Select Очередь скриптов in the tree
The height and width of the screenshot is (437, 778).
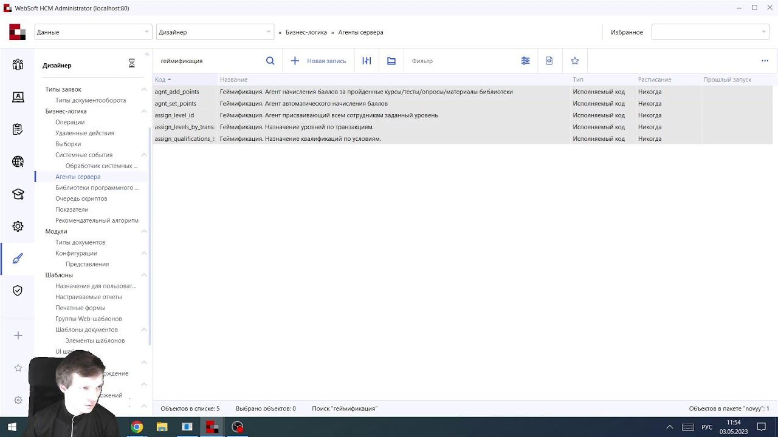coord(81,198)
